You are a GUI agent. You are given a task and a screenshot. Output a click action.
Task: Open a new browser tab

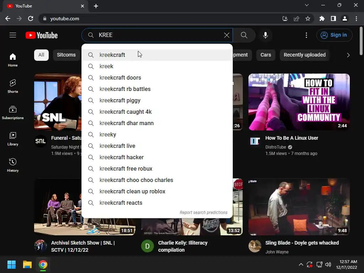pos(96,6)
